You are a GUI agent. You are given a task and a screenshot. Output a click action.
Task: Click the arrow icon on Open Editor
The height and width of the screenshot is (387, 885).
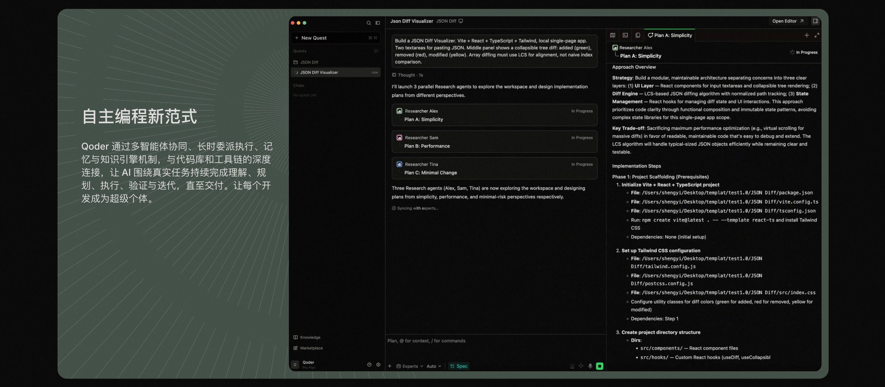(802, 21)
